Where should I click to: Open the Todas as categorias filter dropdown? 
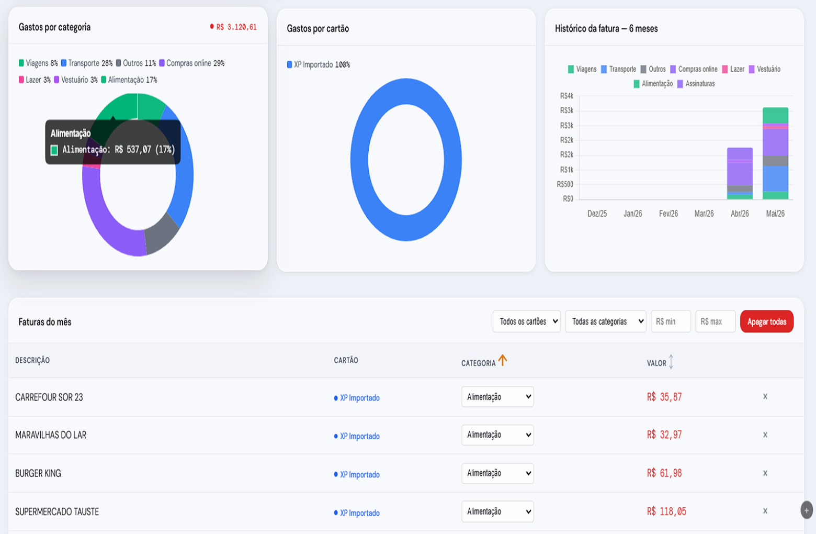[x=606, y=321]
